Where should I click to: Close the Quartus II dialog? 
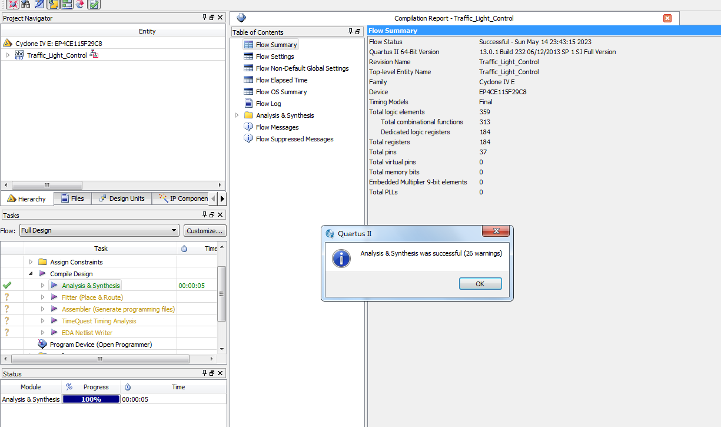click(497, 231)
